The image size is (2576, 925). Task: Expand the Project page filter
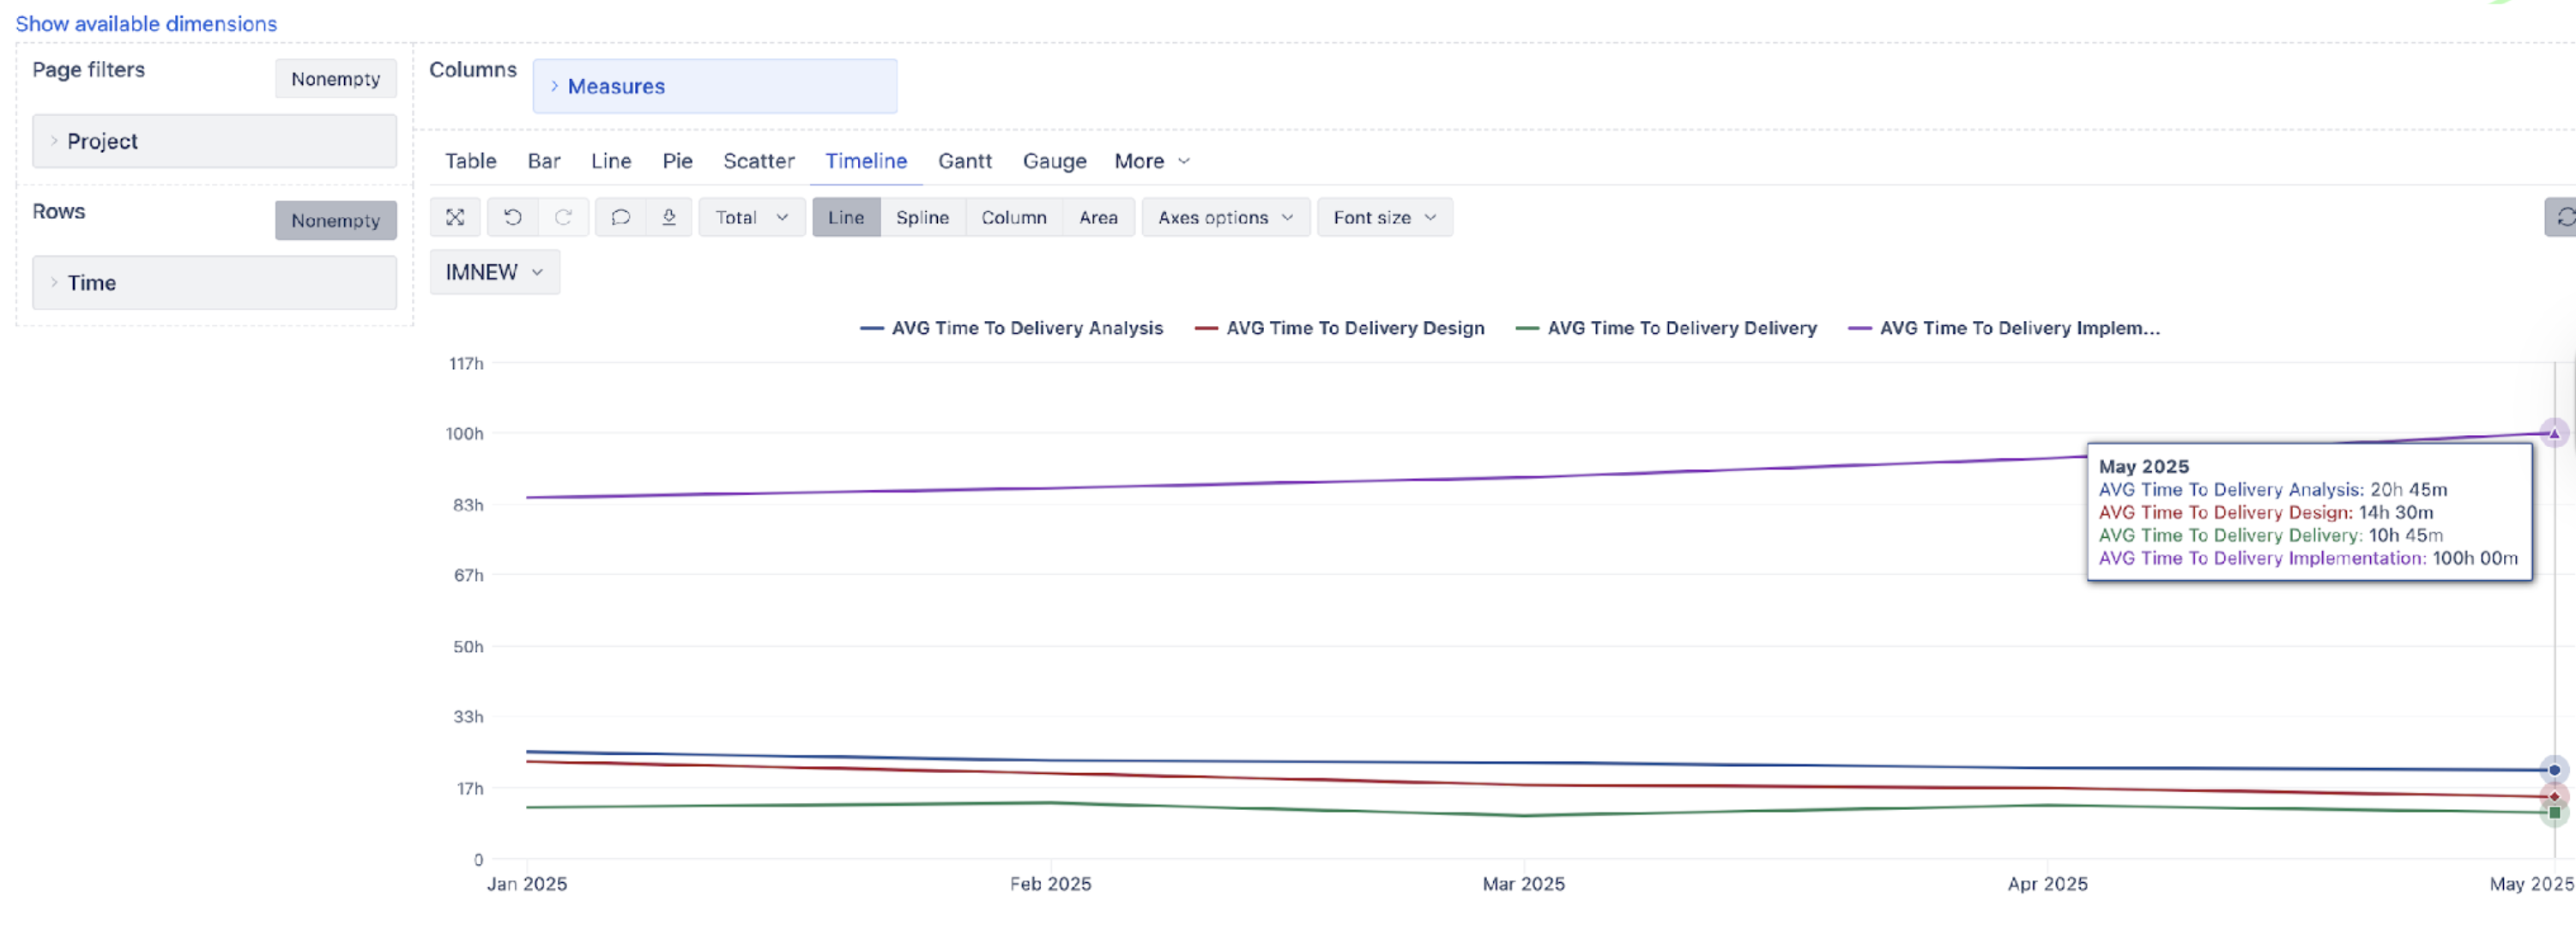click(x=54, y=141)
